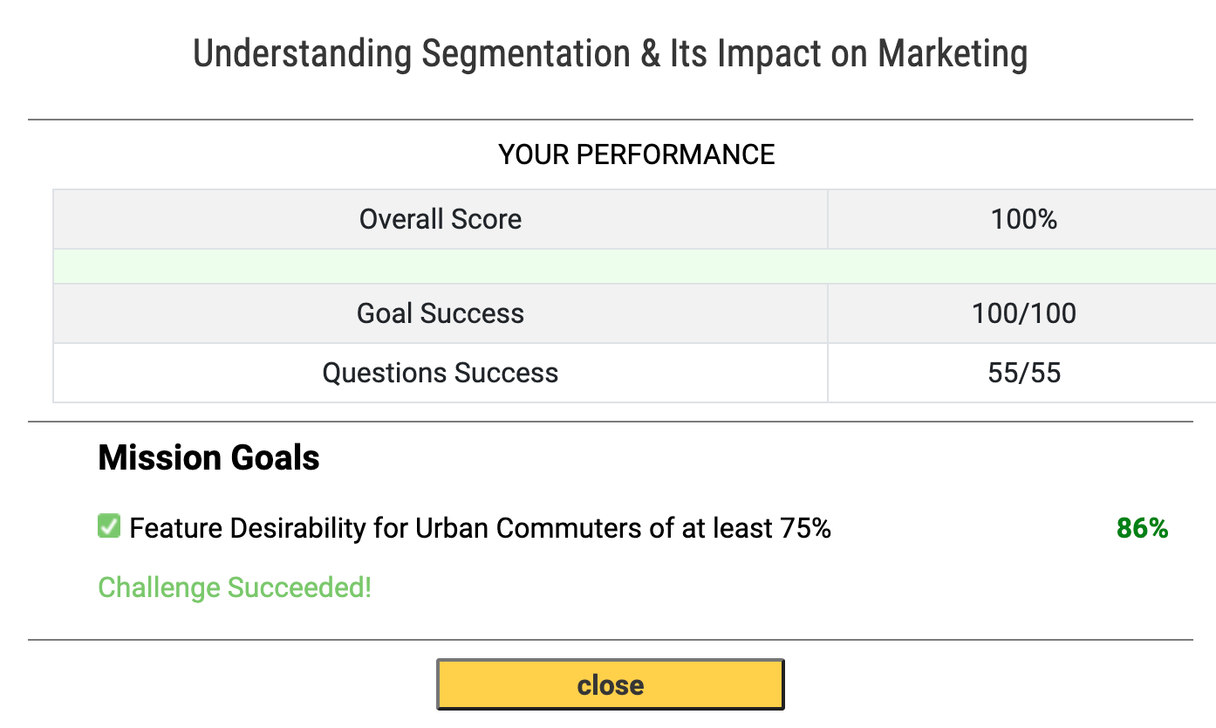This screenshot has width=1216, height=728.
Task: Click the green 86% result value
Action: click(1142, 528)
